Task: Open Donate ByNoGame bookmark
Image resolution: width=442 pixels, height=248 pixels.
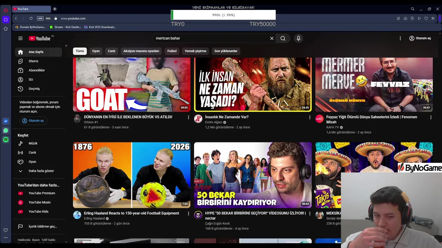Action: (x=30, y=27)
